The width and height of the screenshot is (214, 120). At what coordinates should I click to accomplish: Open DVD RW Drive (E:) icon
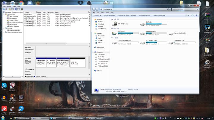114,24
